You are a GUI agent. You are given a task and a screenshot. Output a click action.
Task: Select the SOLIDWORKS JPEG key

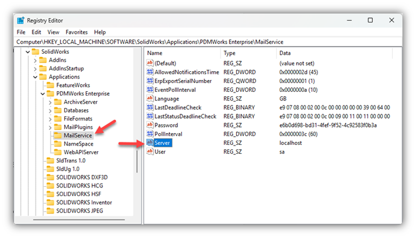[x=79, y=211]
